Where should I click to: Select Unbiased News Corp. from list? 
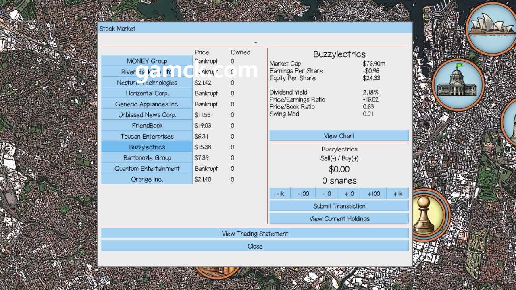(147, 115)
